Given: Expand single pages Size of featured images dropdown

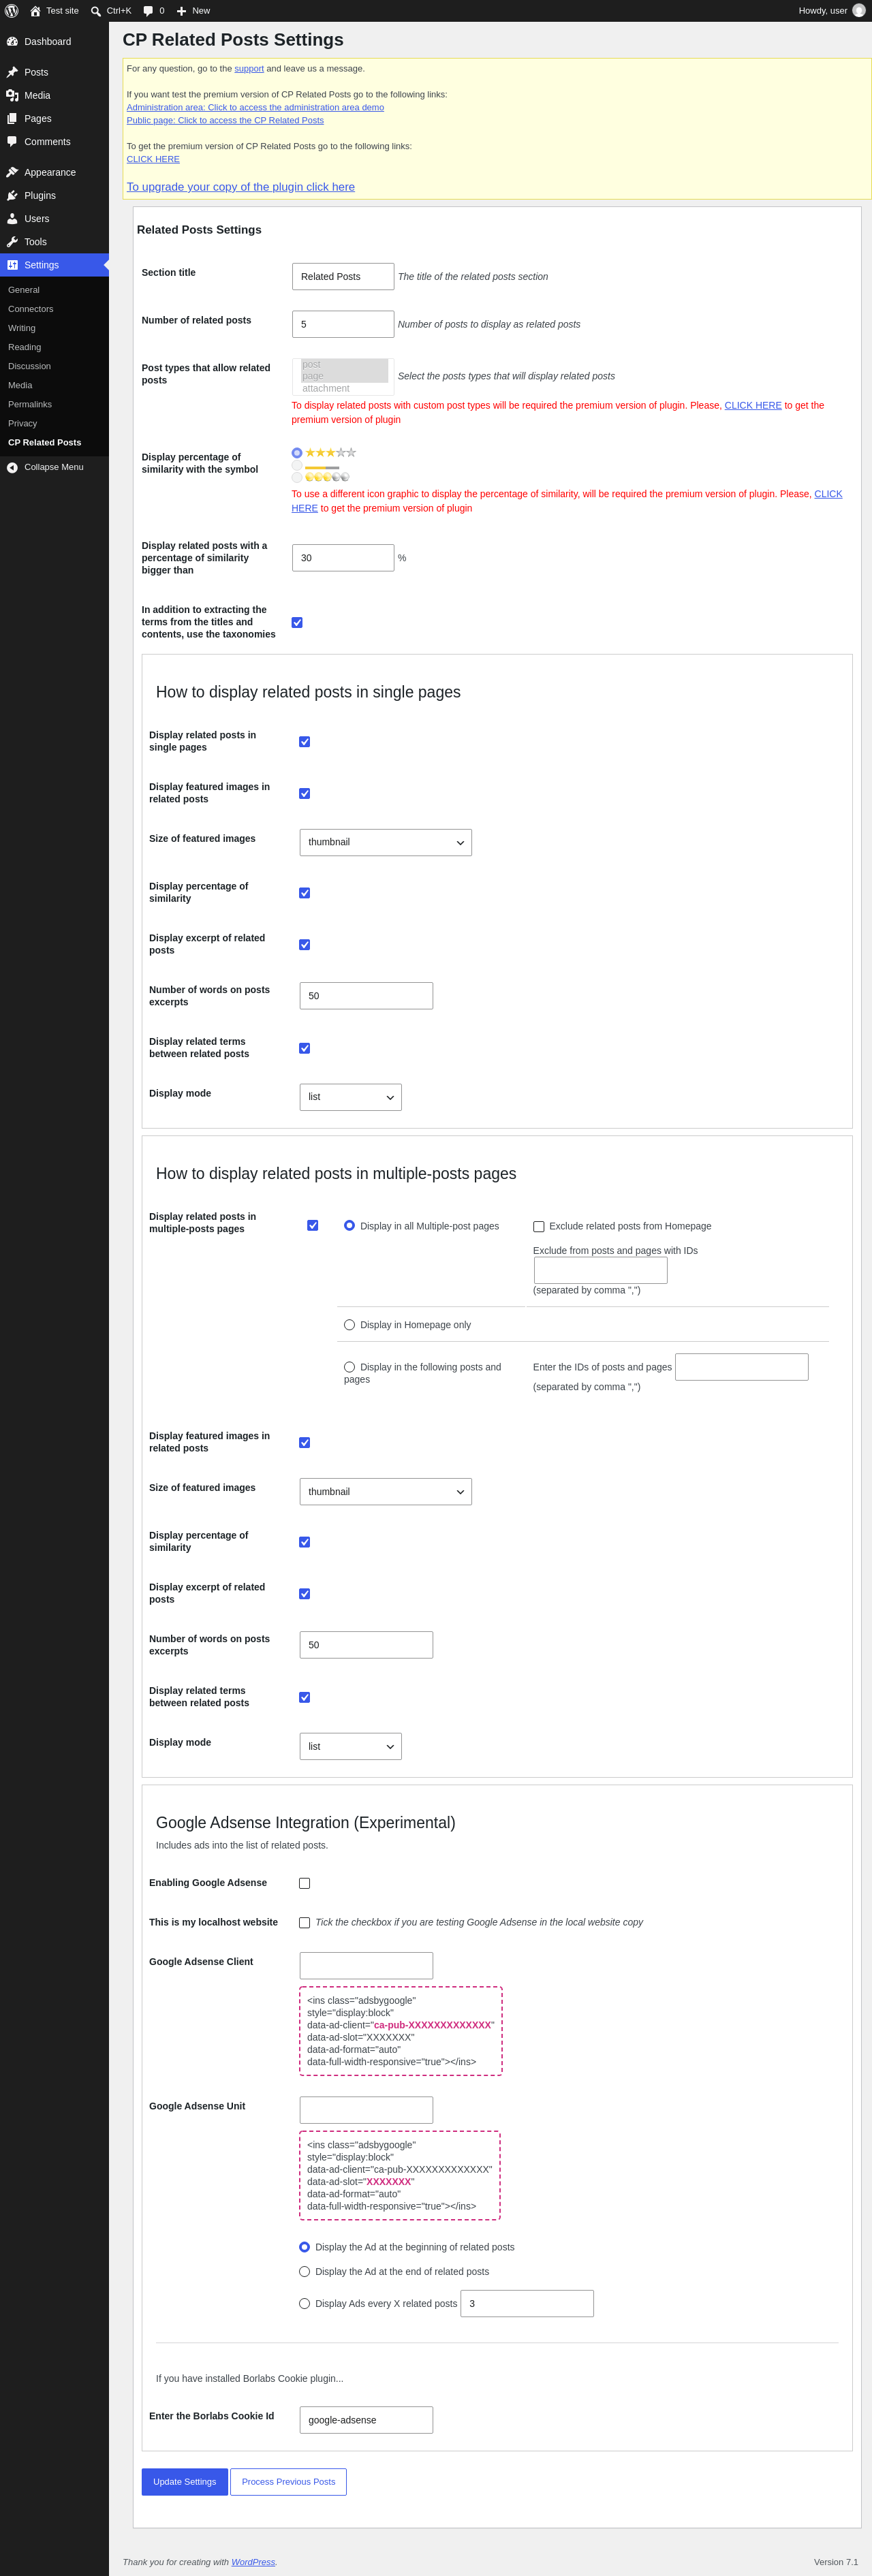Looking at the screenshot, I should 386,842.
